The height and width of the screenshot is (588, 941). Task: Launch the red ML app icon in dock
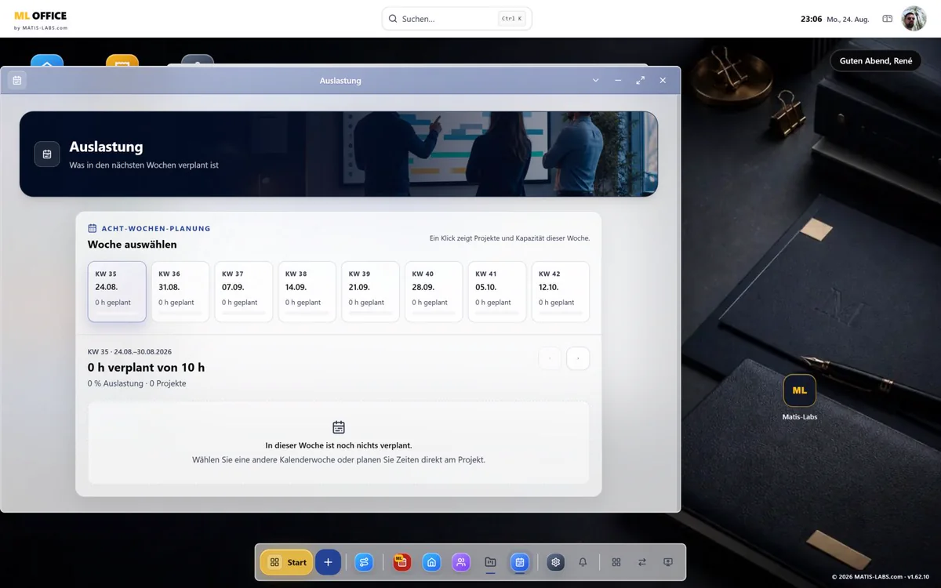tap(402, 562)
